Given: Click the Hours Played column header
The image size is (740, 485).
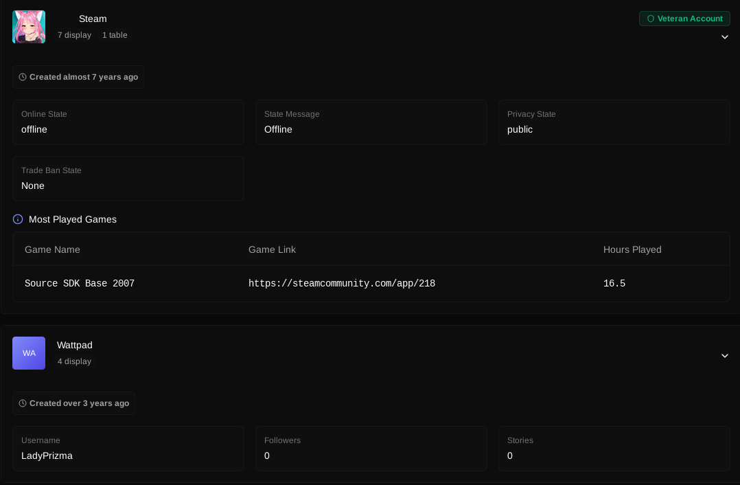Looking at the screenshot, I should tap(632, 249).
